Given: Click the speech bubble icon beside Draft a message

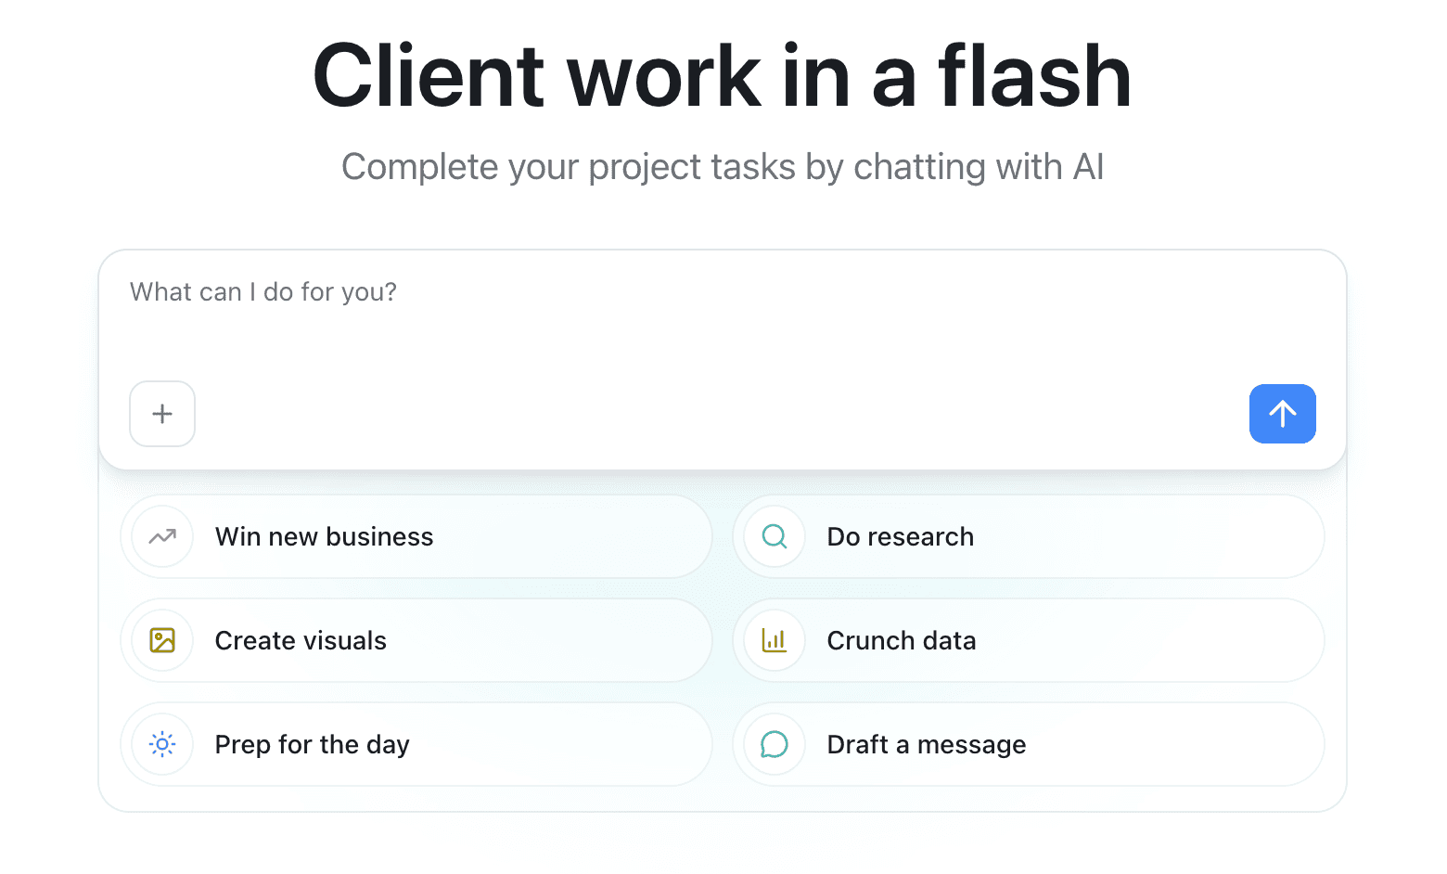Looking at the screenshot, I should coord(774,744).
